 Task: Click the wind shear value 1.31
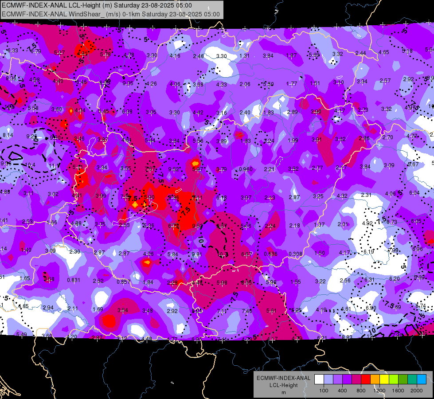click(x=244, y=56)
